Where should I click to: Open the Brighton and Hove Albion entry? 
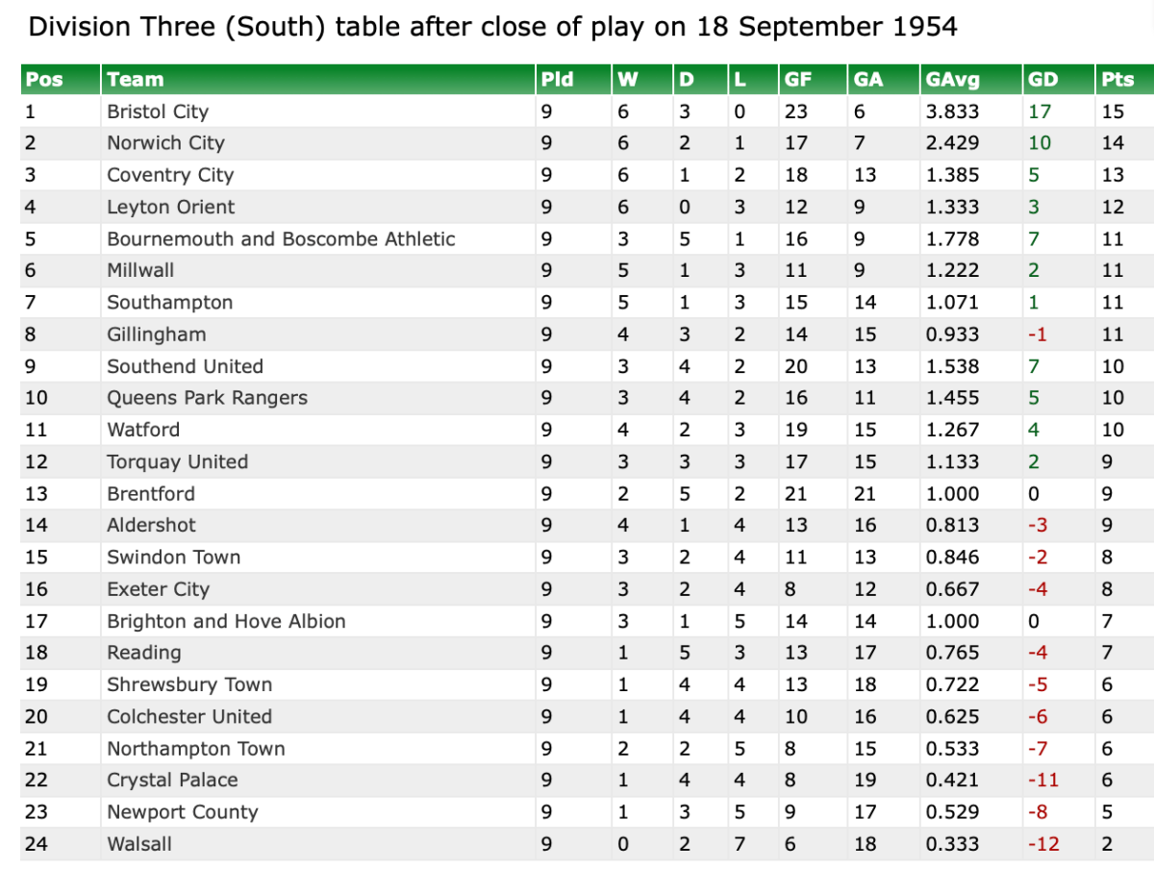[226, 621]
